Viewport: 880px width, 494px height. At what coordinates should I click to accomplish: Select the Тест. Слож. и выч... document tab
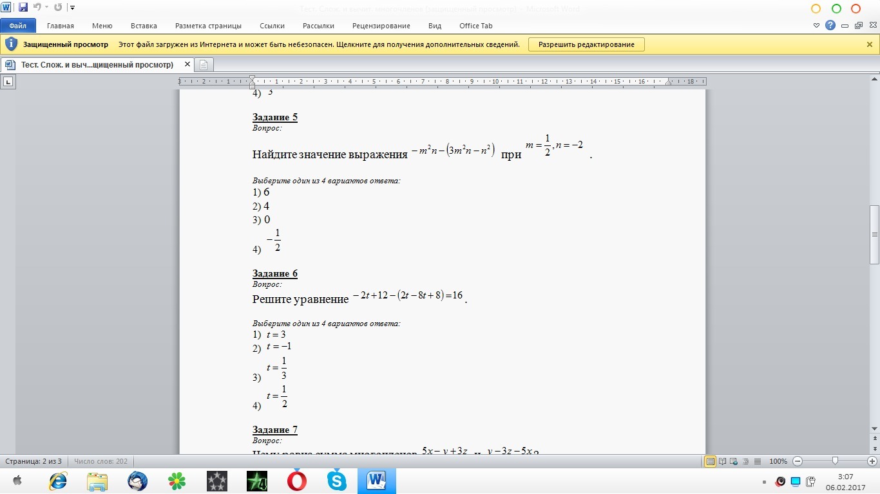[x=97, y=65]
